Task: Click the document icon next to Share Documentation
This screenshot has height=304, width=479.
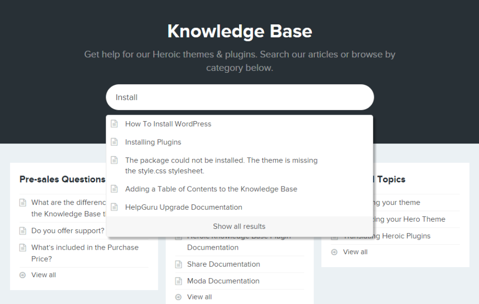Action: (178, 264)
